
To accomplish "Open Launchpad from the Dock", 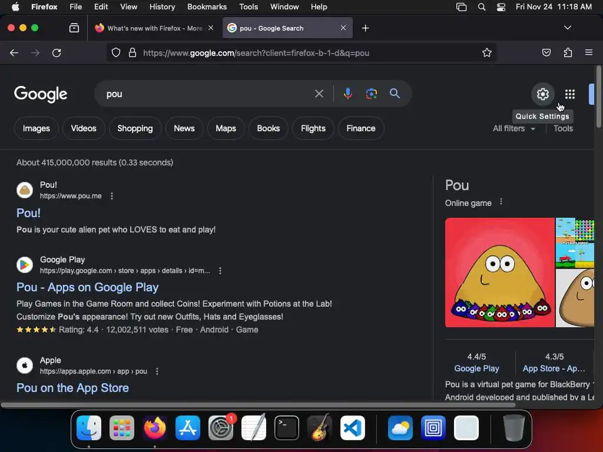I will click(122, 428).
